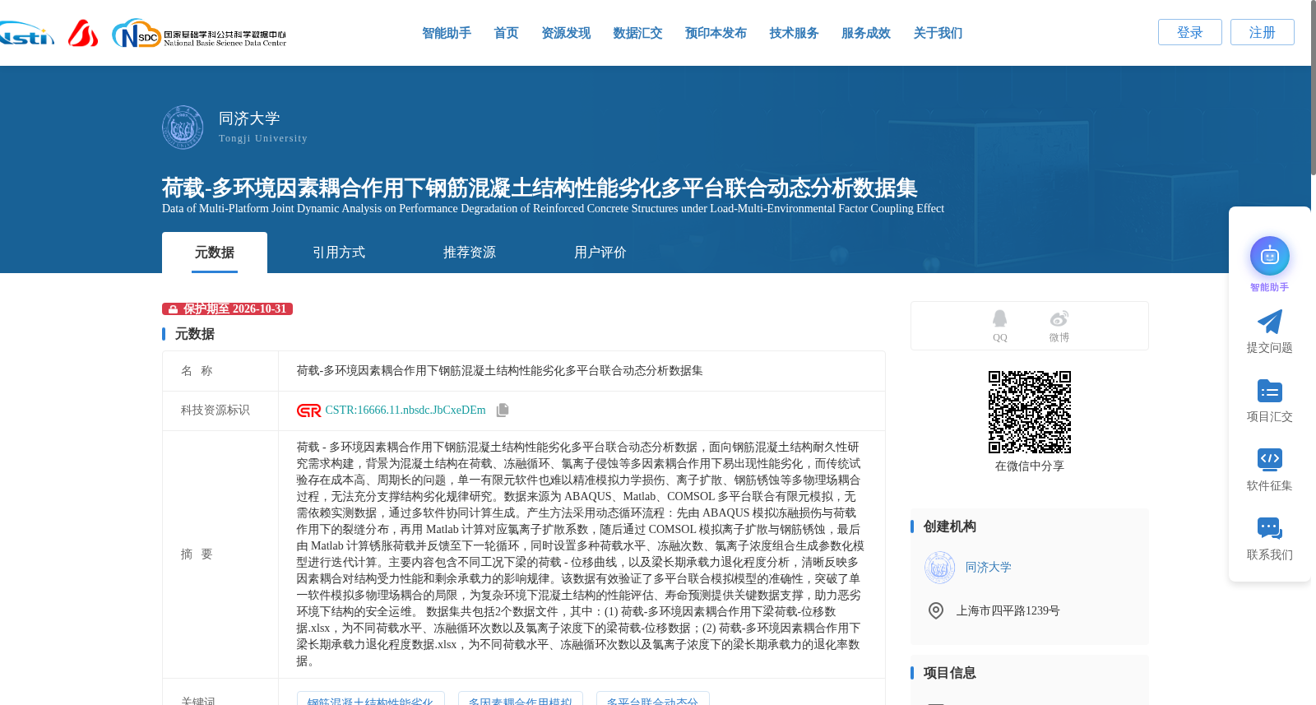Go to 首页 in the navigation bar
Viewport: 1316px width, 705px height.
coord(506,33)
